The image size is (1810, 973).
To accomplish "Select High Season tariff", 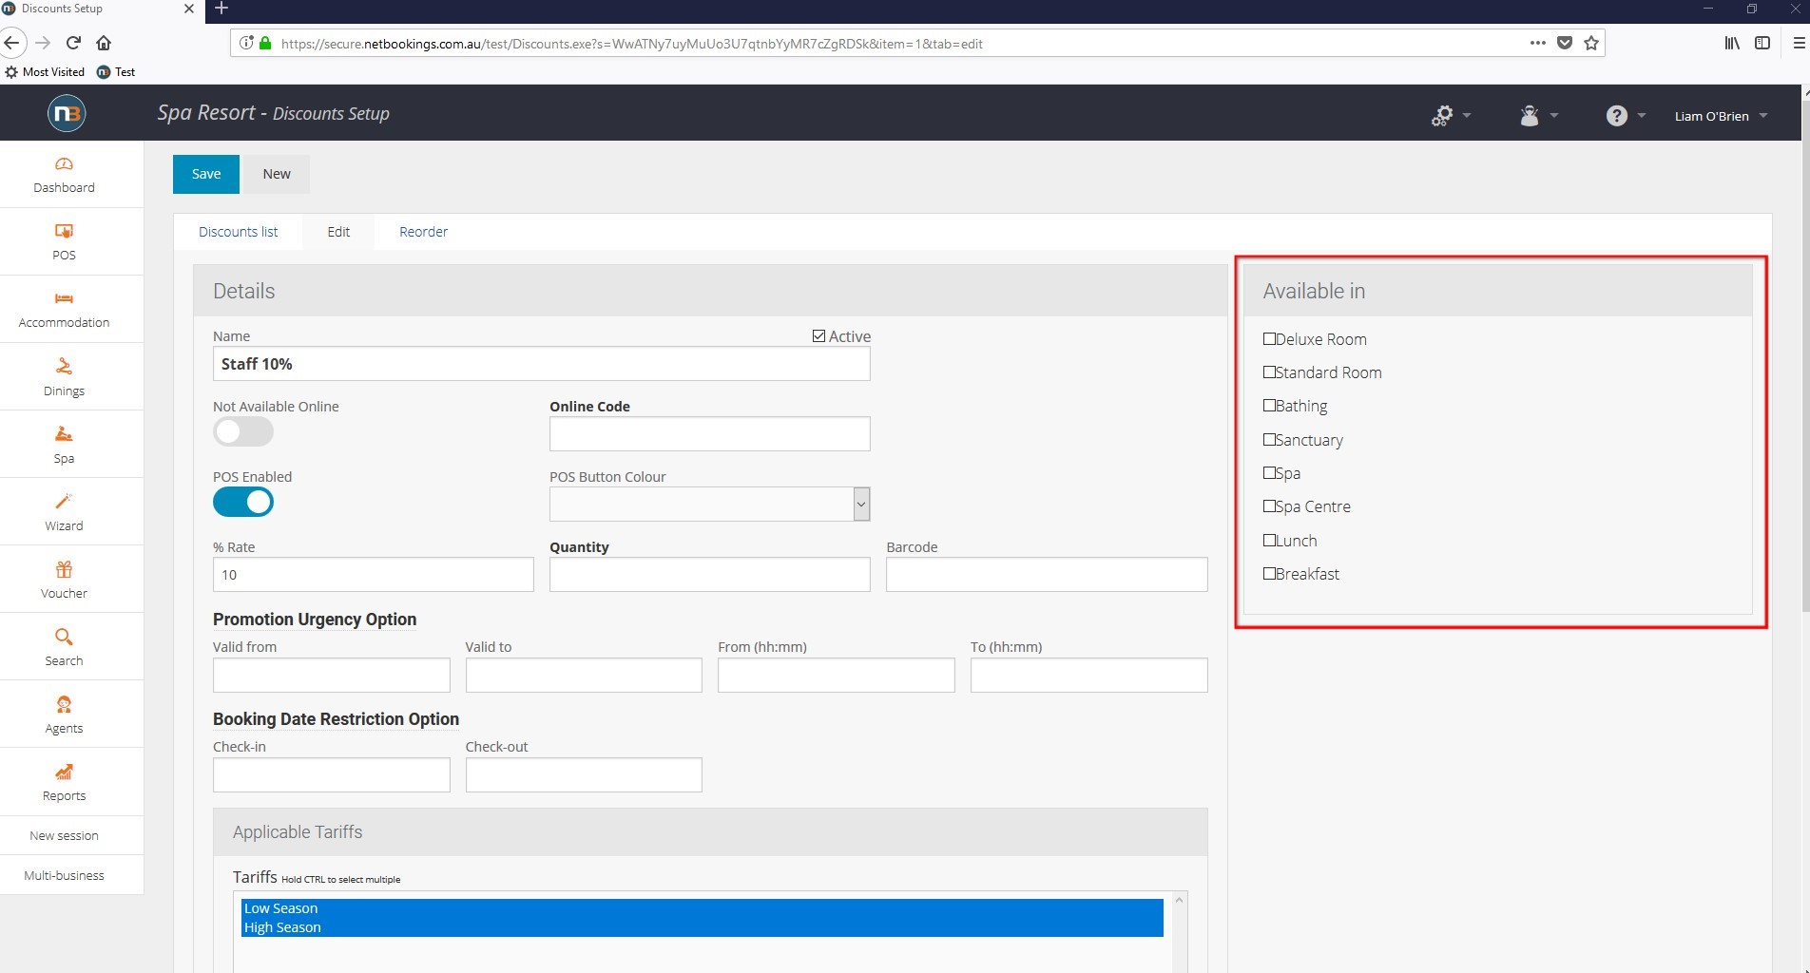I will 702,927.
